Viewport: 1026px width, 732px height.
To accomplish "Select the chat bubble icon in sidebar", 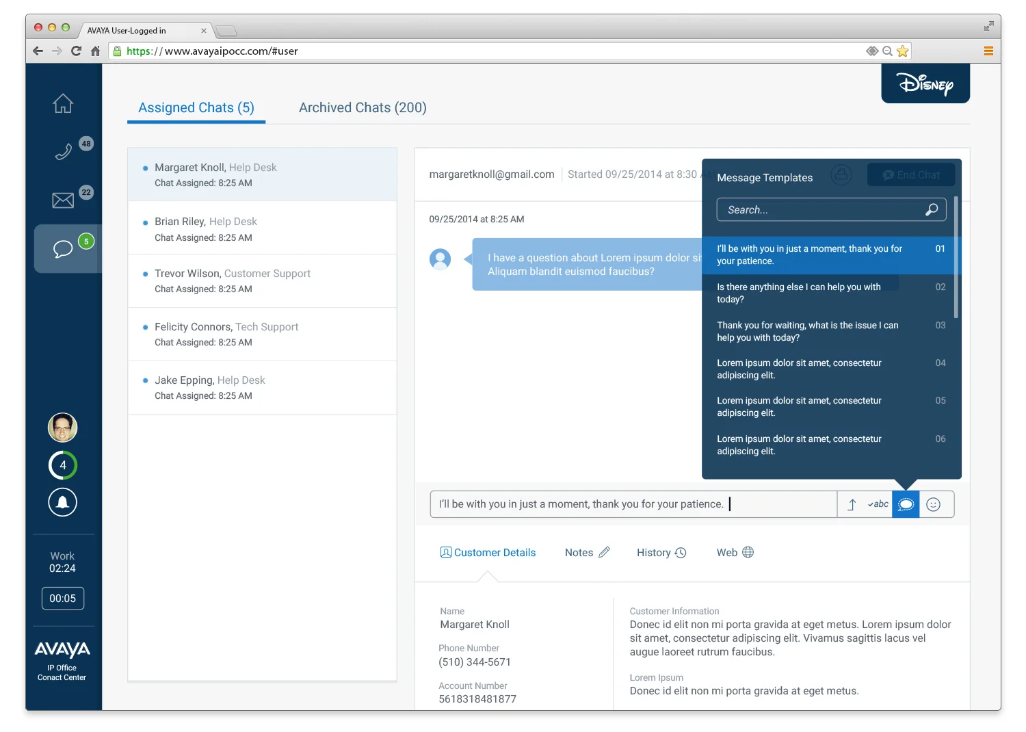I will tap(63, 249).
